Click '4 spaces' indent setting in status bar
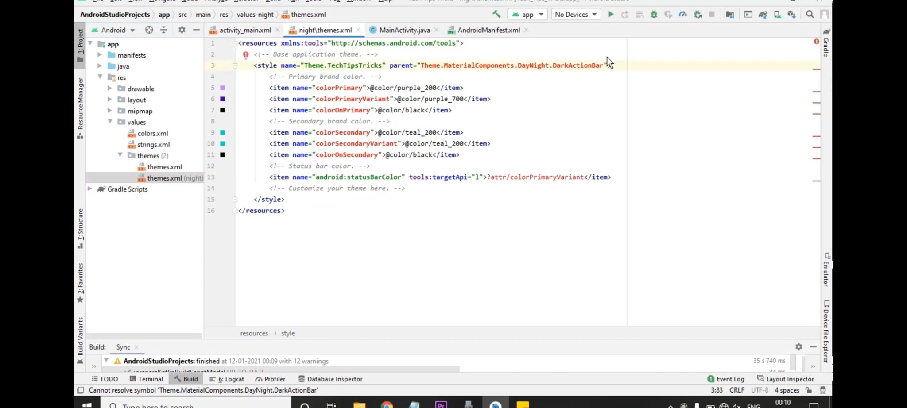This screenshot has height=408, width=907. (x=787, y=390)
